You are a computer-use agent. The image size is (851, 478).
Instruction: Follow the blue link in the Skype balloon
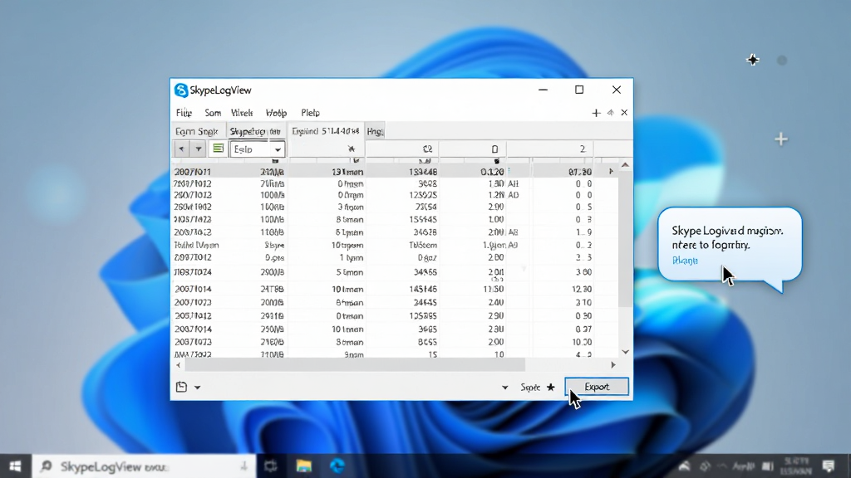point(685,261)
